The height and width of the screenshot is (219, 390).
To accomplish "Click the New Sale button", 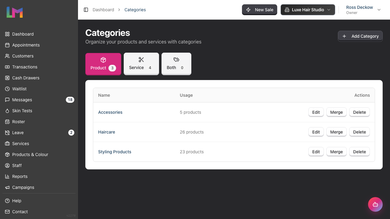I will [260, 10].
